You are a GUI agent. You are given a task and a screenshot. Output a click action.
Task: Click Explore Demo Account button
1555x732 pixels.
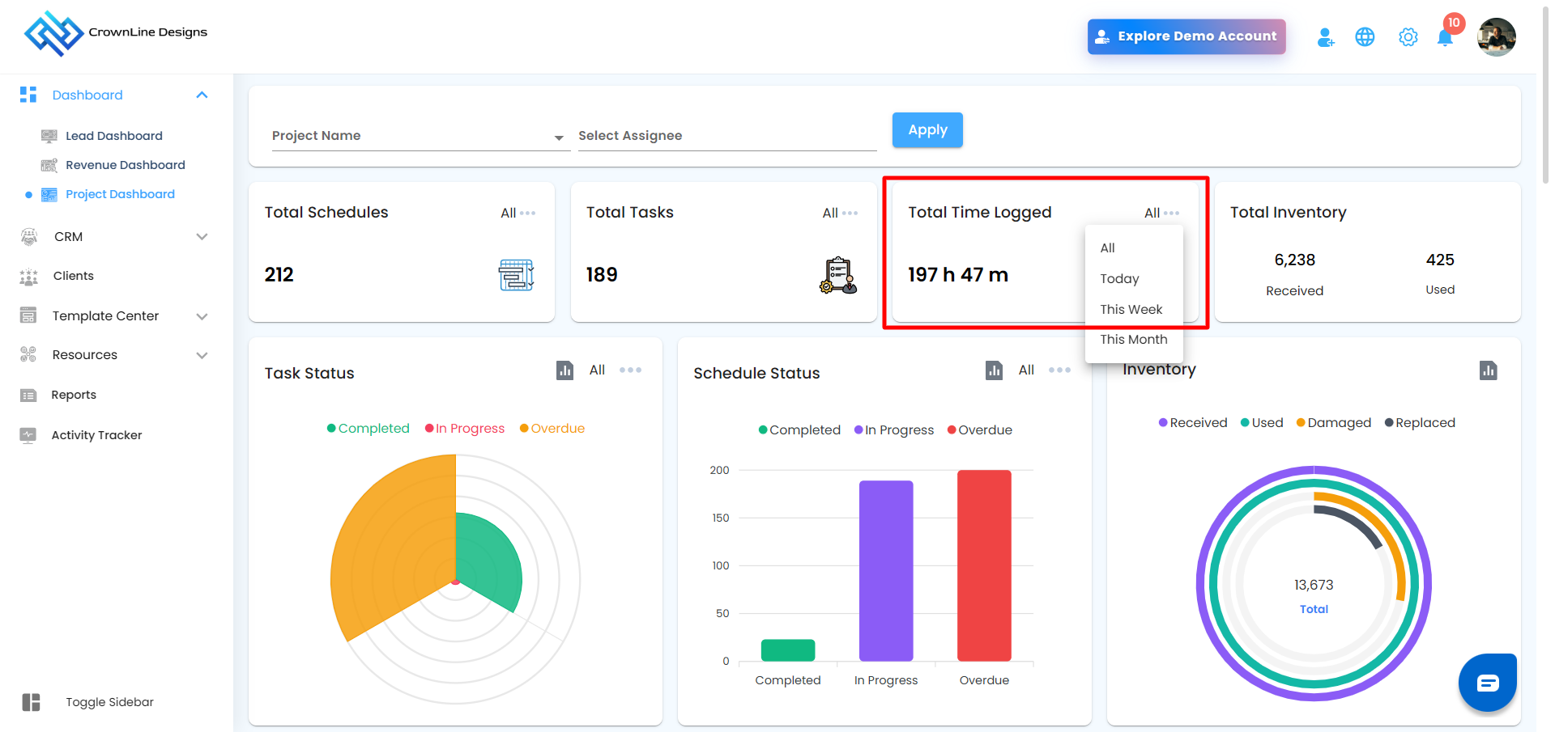pos(1186,36)
